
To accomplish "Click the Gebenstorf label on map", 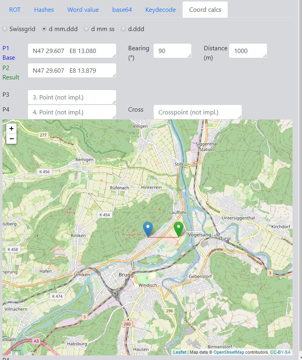I will 200,276.
